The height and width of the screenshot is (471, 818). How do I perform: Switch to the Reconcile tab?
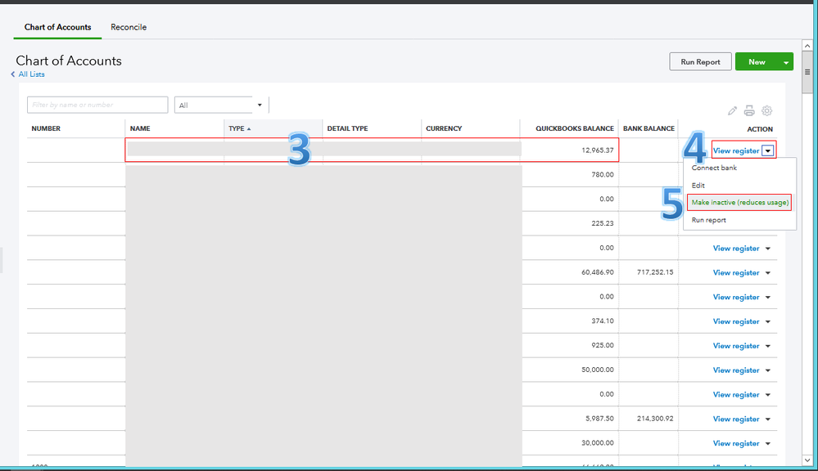(129, 27)
